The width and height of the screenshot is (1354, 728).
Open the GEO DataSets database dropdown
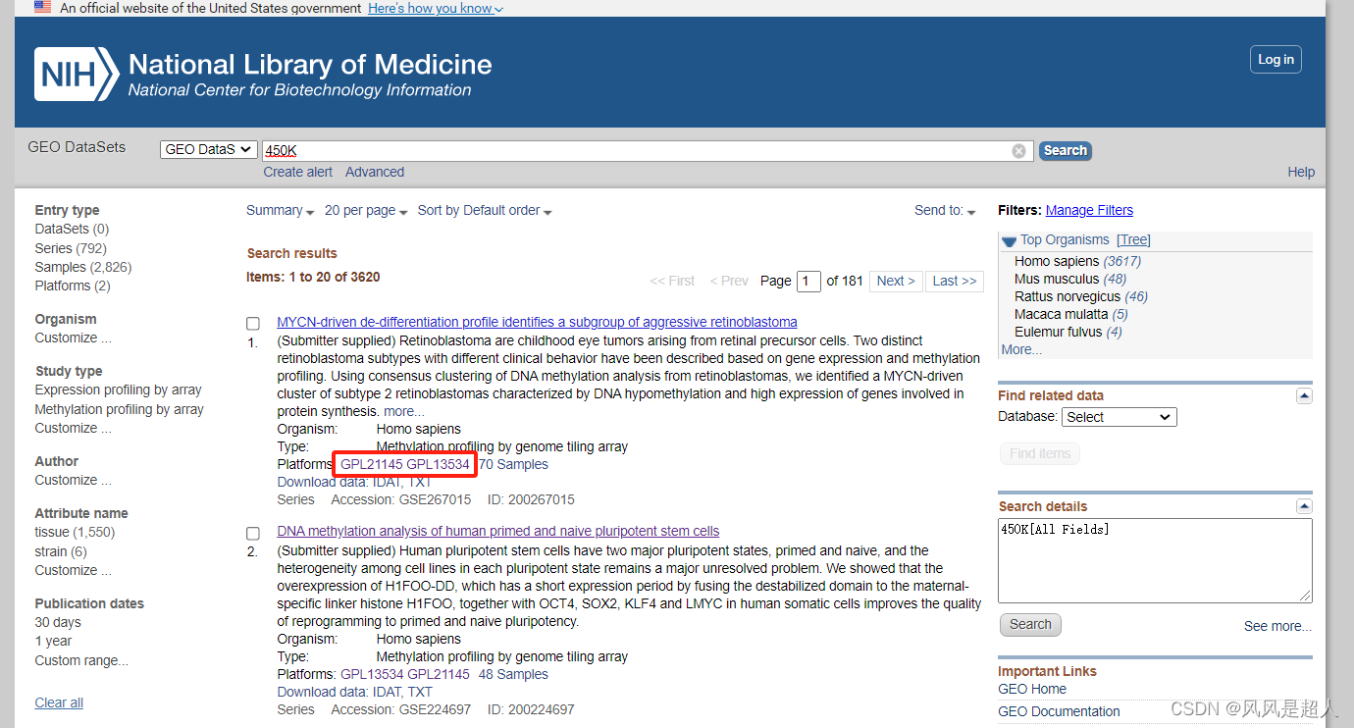pyautogui.click(x=208, y=150)
